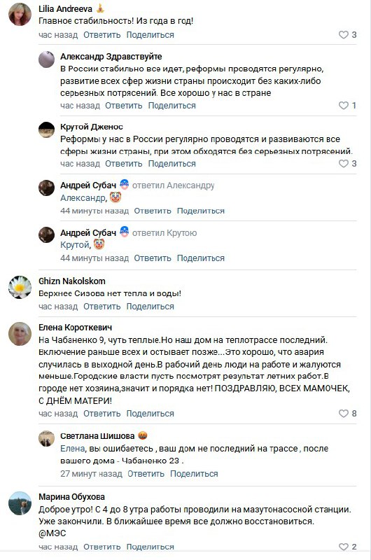The height and width of the screenshot is (560, 371).
Task: Open Андрей Субач profile name in first reply
Action: tap(88, 185)
